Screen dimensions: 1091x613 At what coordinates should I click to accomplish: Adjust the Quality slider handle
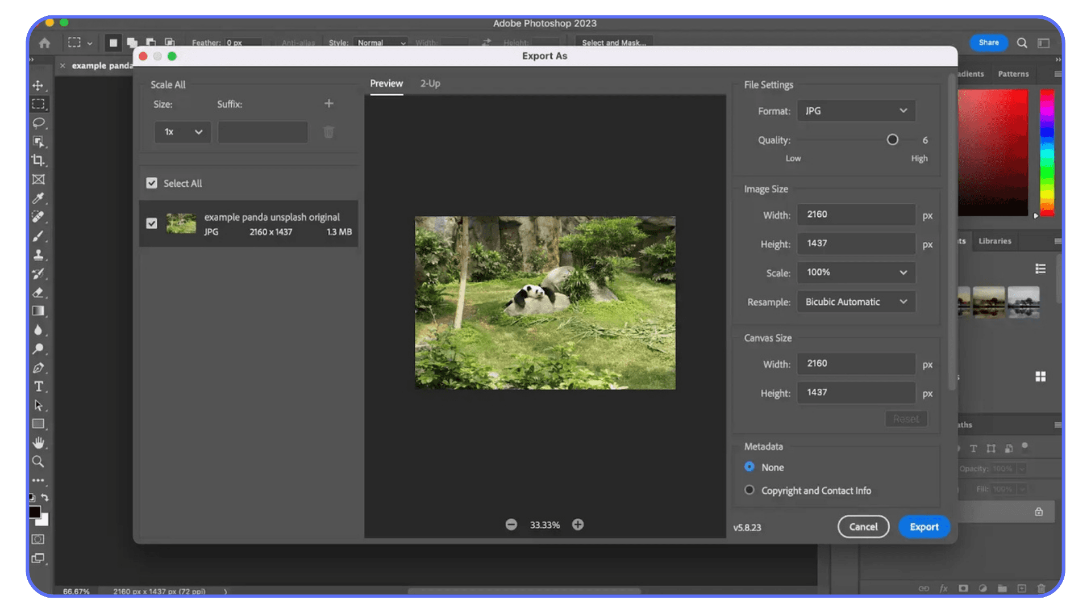click(x=893, y=140)
